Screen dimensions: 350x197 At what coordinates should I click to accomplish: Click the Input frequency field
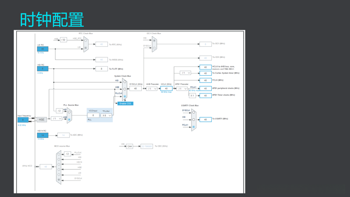pos(23,120)
